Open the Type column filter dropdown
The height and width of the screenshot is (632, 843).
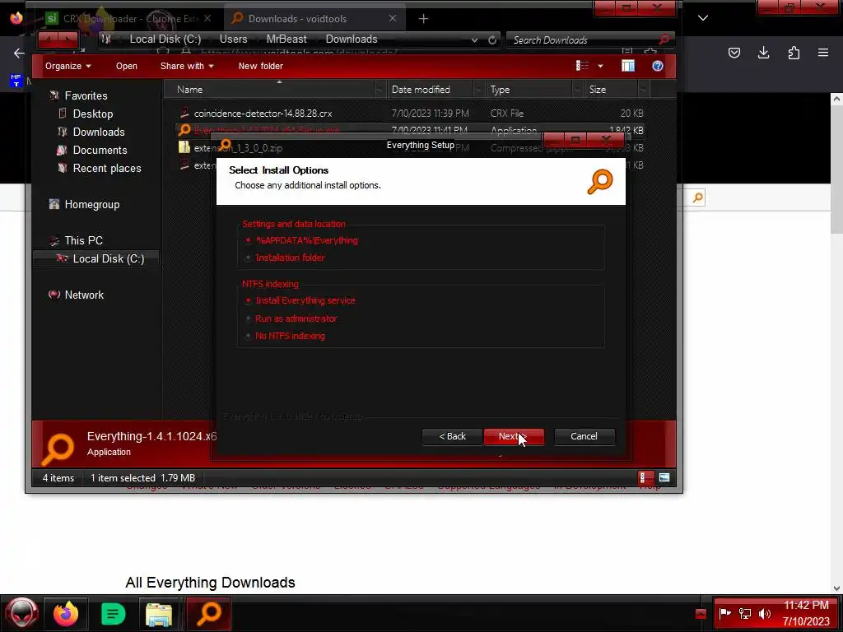578,90
